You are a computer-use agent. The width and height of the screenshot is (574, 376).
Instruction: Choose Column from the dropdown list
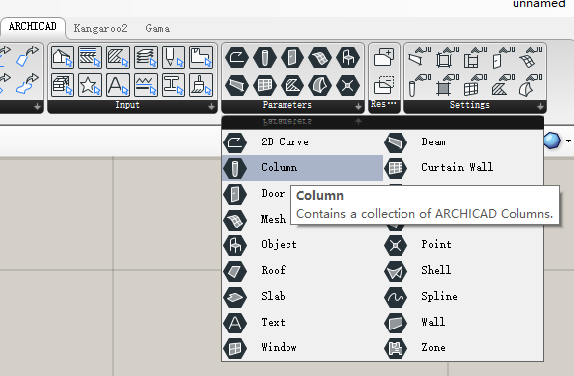pos(302,168)
